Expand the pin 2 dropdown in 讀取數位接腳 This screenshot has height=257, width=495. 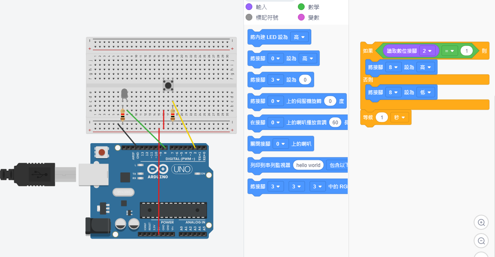[x=428, y=51]
